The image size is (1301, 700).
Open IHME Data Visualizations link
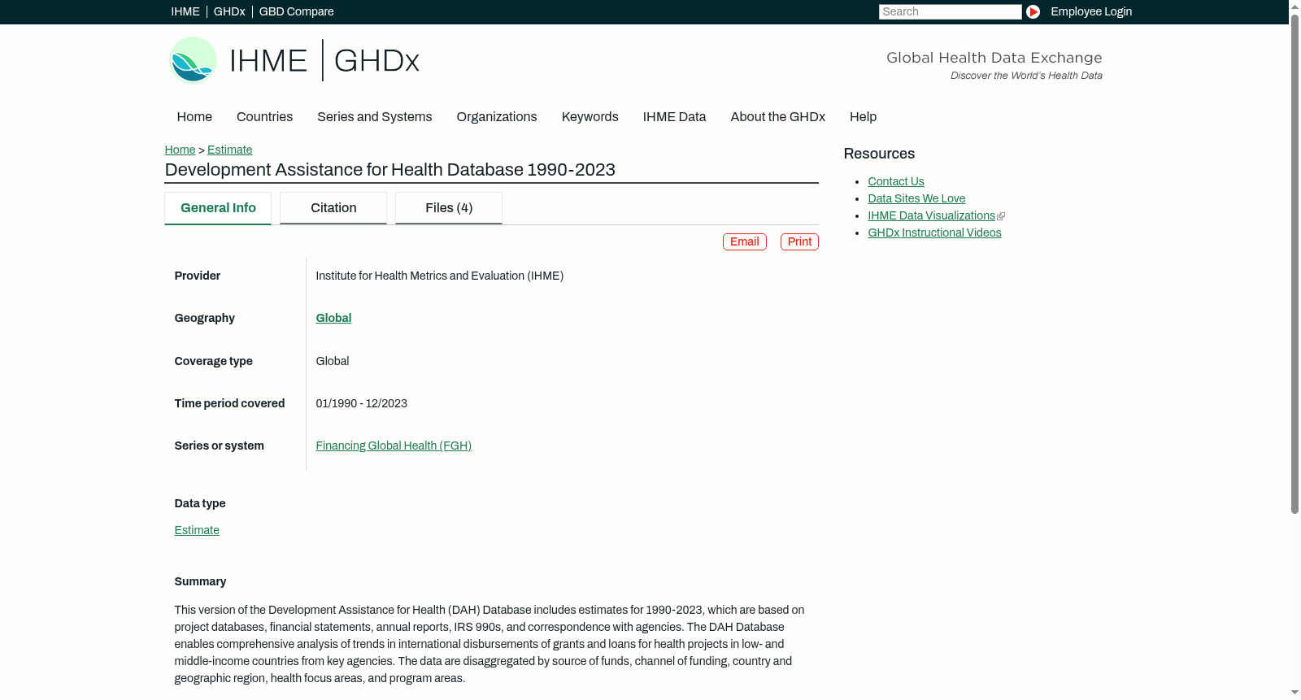pos(931,215)
